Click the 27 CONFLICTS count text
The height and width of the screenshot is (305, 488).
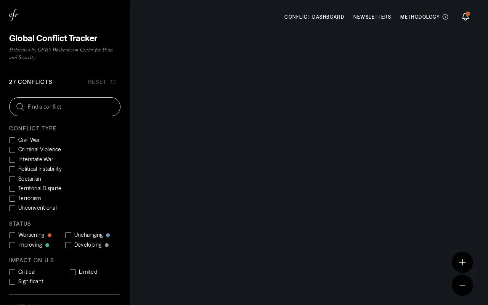(x=30, y=82)
